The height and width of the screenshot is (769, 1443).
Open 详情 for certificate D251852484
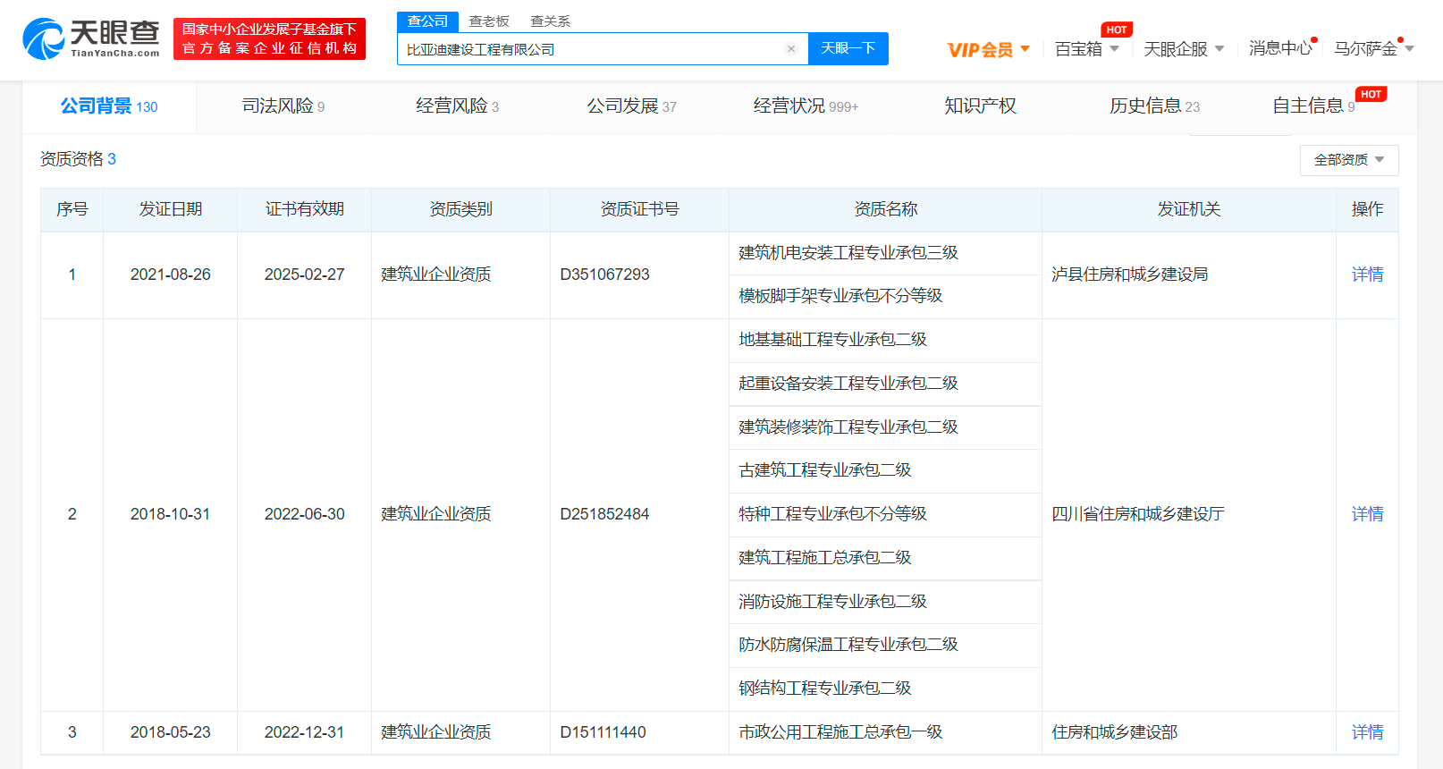(1367, 514)
